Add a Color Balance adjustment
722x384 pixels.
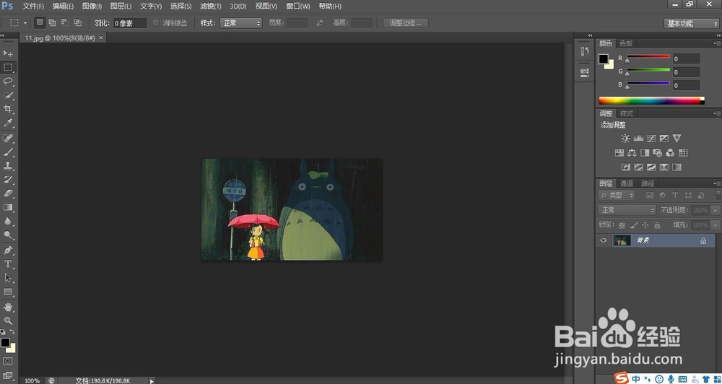coord(632,152)
